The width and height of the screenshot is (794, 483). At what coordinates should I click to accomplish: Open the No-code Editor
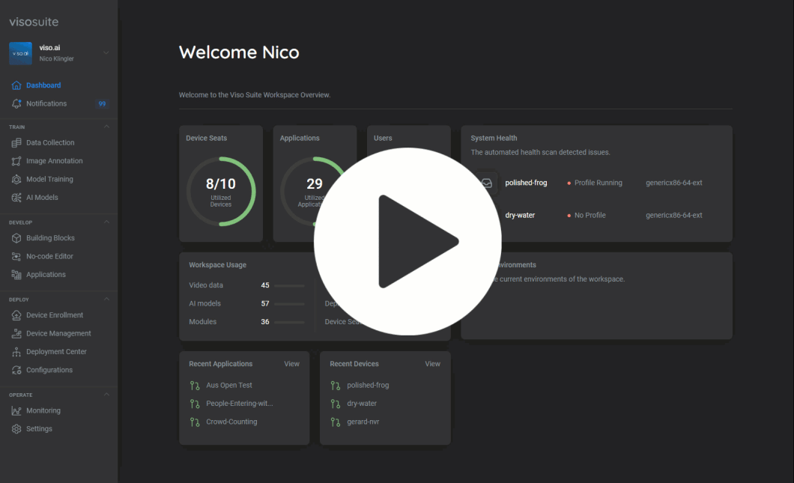click(x=49, y=256)
